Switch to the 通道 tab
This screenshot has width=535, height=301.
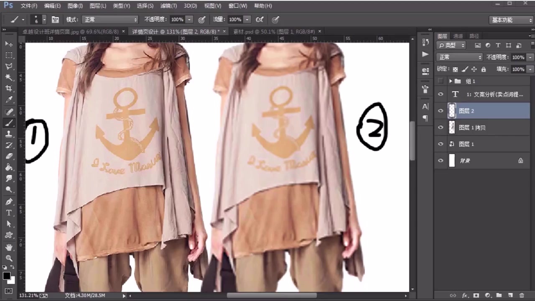pyautogui.click(x=458, y=36)
